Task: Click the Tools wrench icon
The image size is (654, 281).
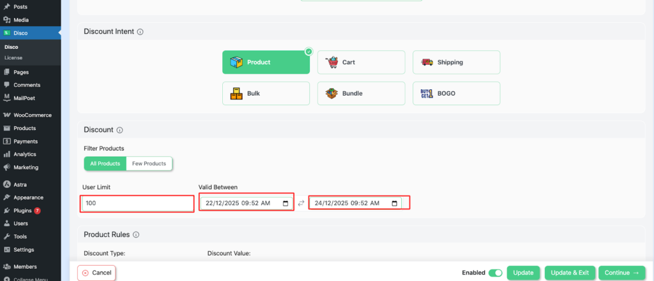Action: point(6,236)
